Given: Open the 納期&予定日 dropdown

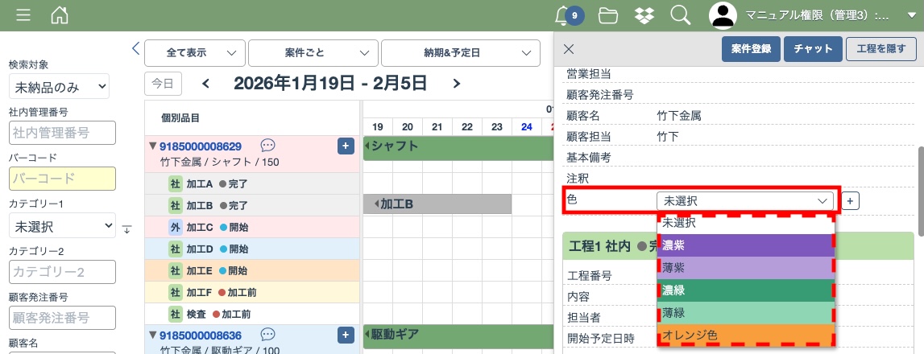Looking at the screenshot, I should [x=460, y=52].
